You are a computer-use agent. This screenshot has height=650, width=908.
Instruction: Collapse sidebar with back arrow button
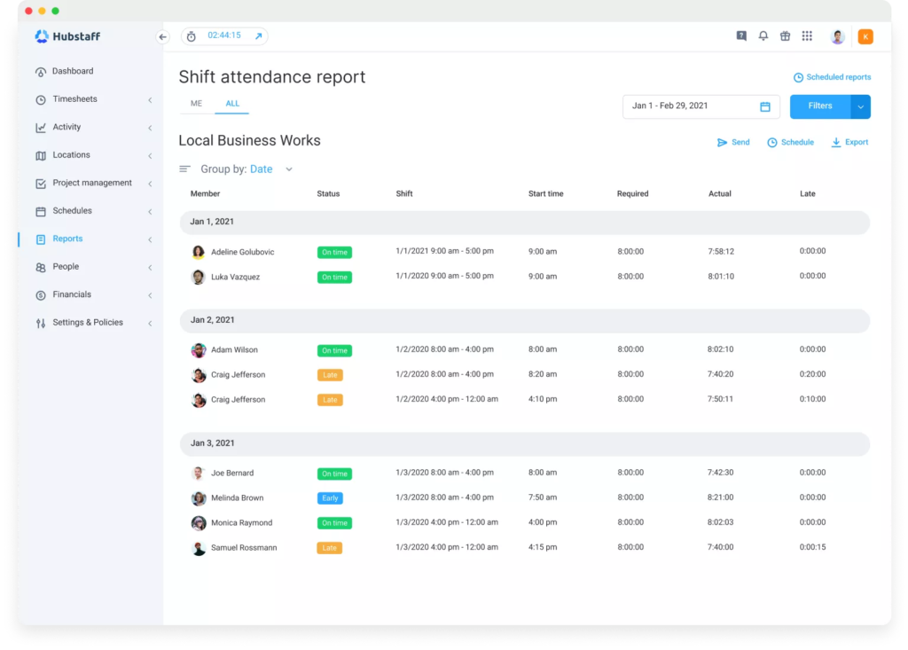[x=162, y=36]
